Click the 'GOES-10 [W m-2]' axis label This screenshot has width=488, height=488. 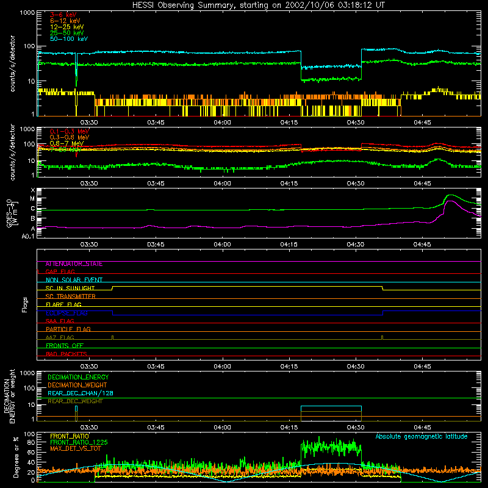coord(12,213)
